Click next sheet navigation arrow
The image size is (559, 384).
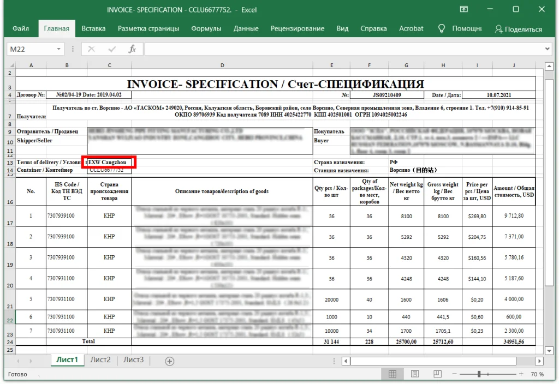(x=32, y=361)
